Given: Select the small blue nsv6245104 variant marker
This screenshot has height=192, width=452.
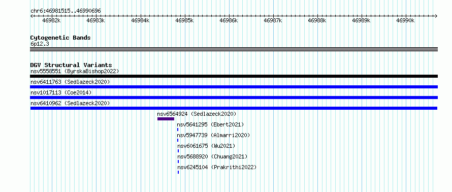Looking at the screenshot, I should (x=178, y=172).
